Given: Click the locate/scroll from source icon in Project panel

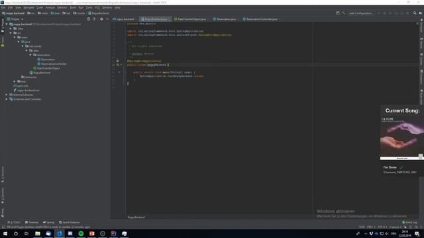Looking at the screenshot, I should coord(88,19).
